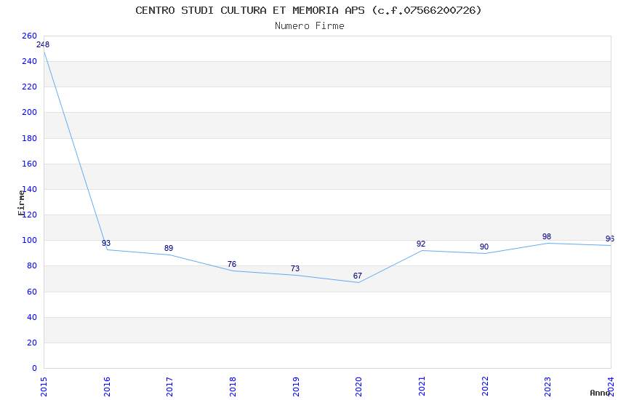Screen dimensions: 618x400
Task: Click the x-axis year 2017
Action: pyautogui.click(x=170, y=387)
